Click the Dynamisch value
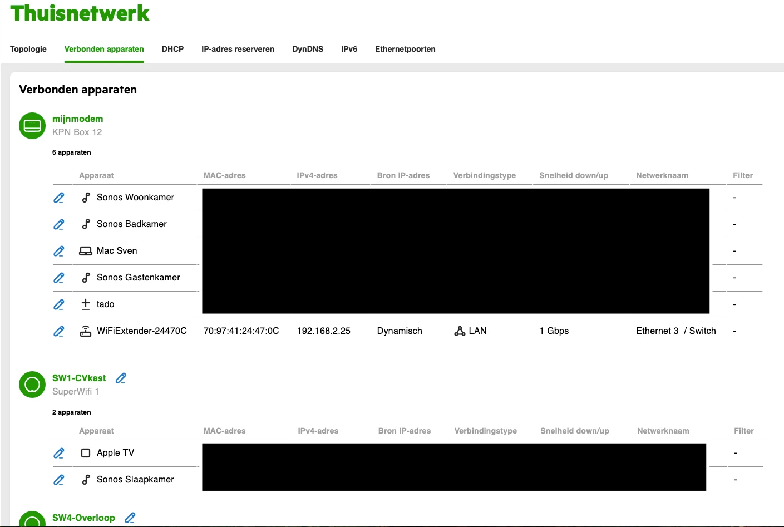The width and height of the screenshot is (784, 527). (400, 331)
